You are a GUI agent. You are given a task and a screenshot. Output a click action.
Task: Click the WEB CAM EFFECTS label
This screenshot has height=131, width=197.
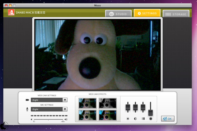coord(98,94)
